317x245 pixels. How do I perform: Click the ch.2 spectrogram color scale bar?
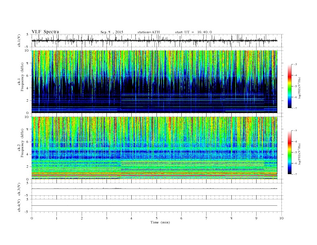(x=289, y=153)
